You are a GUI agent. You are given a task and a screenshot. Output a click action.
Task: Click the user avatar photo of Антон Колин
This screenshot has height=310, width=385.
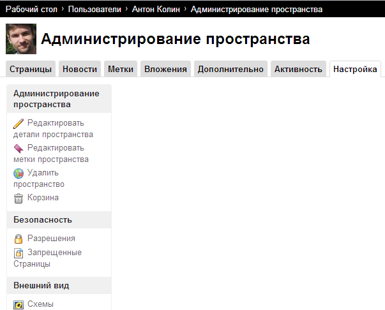pyautogui.click(x=21, y=40)
